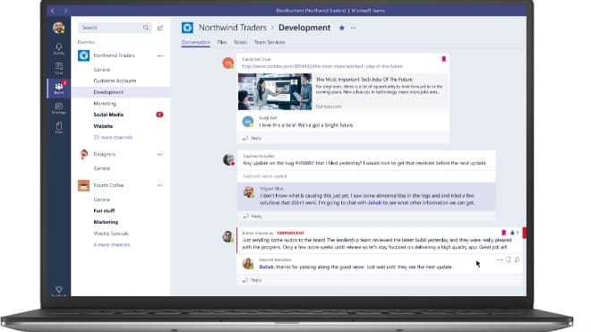The width and height of the screenshot is (591, 332).
Task: Open the shared article URL link
Action: tap(322, 66)
